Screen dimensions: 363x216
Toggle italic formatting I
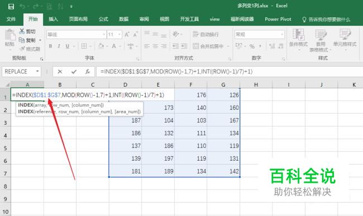(x=59, y=46)
